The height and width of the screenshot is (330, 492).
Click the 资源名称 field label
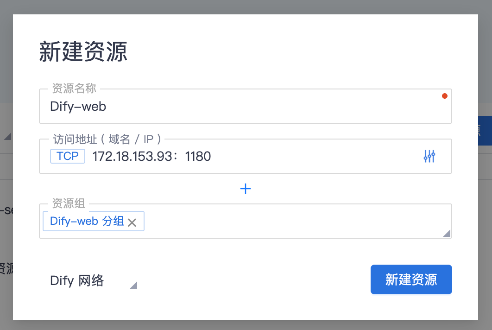(x=74, y=89)
